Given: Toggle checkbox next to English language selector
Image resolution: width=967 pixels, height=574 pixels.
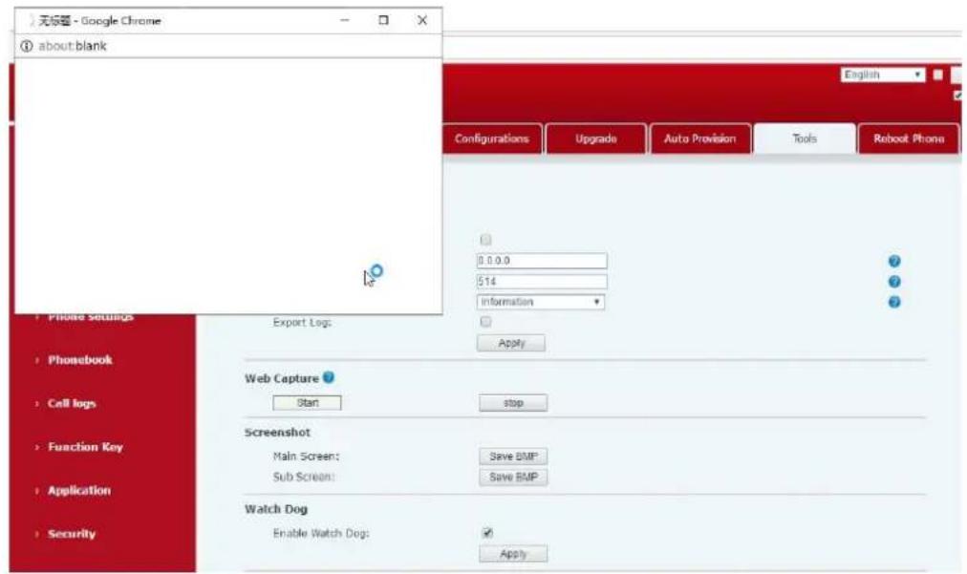Looking at the screenshot, I should tap(938, 74).
